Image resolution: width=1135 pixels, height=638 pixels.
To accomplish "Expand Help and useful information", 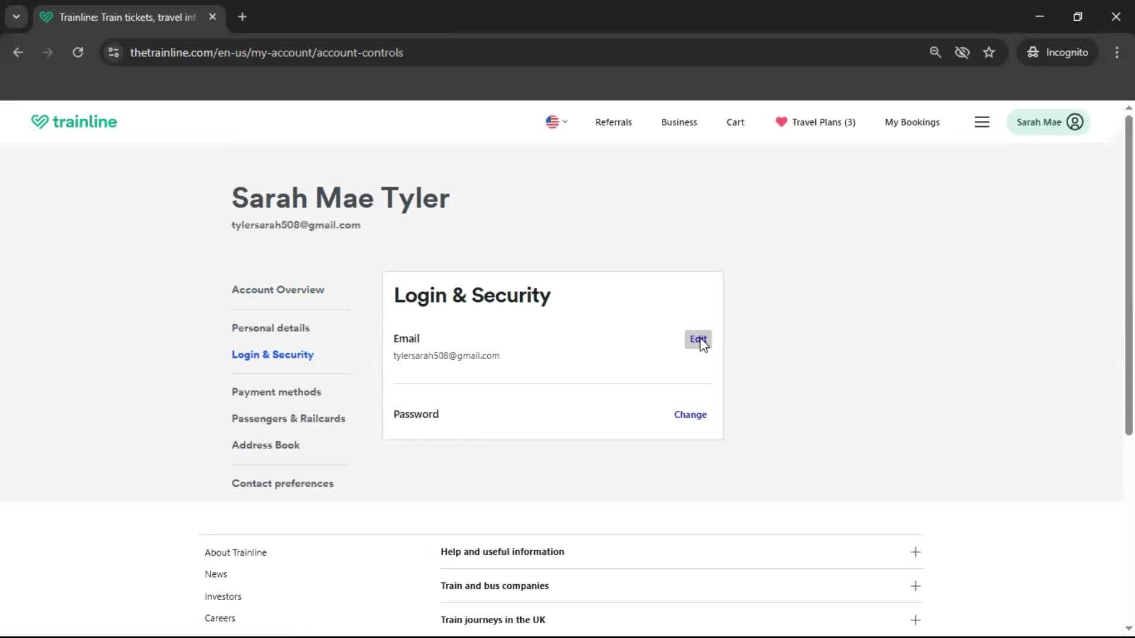I will 915,552.
